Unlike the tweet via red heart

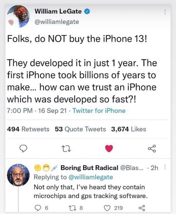tap(109, 148)
